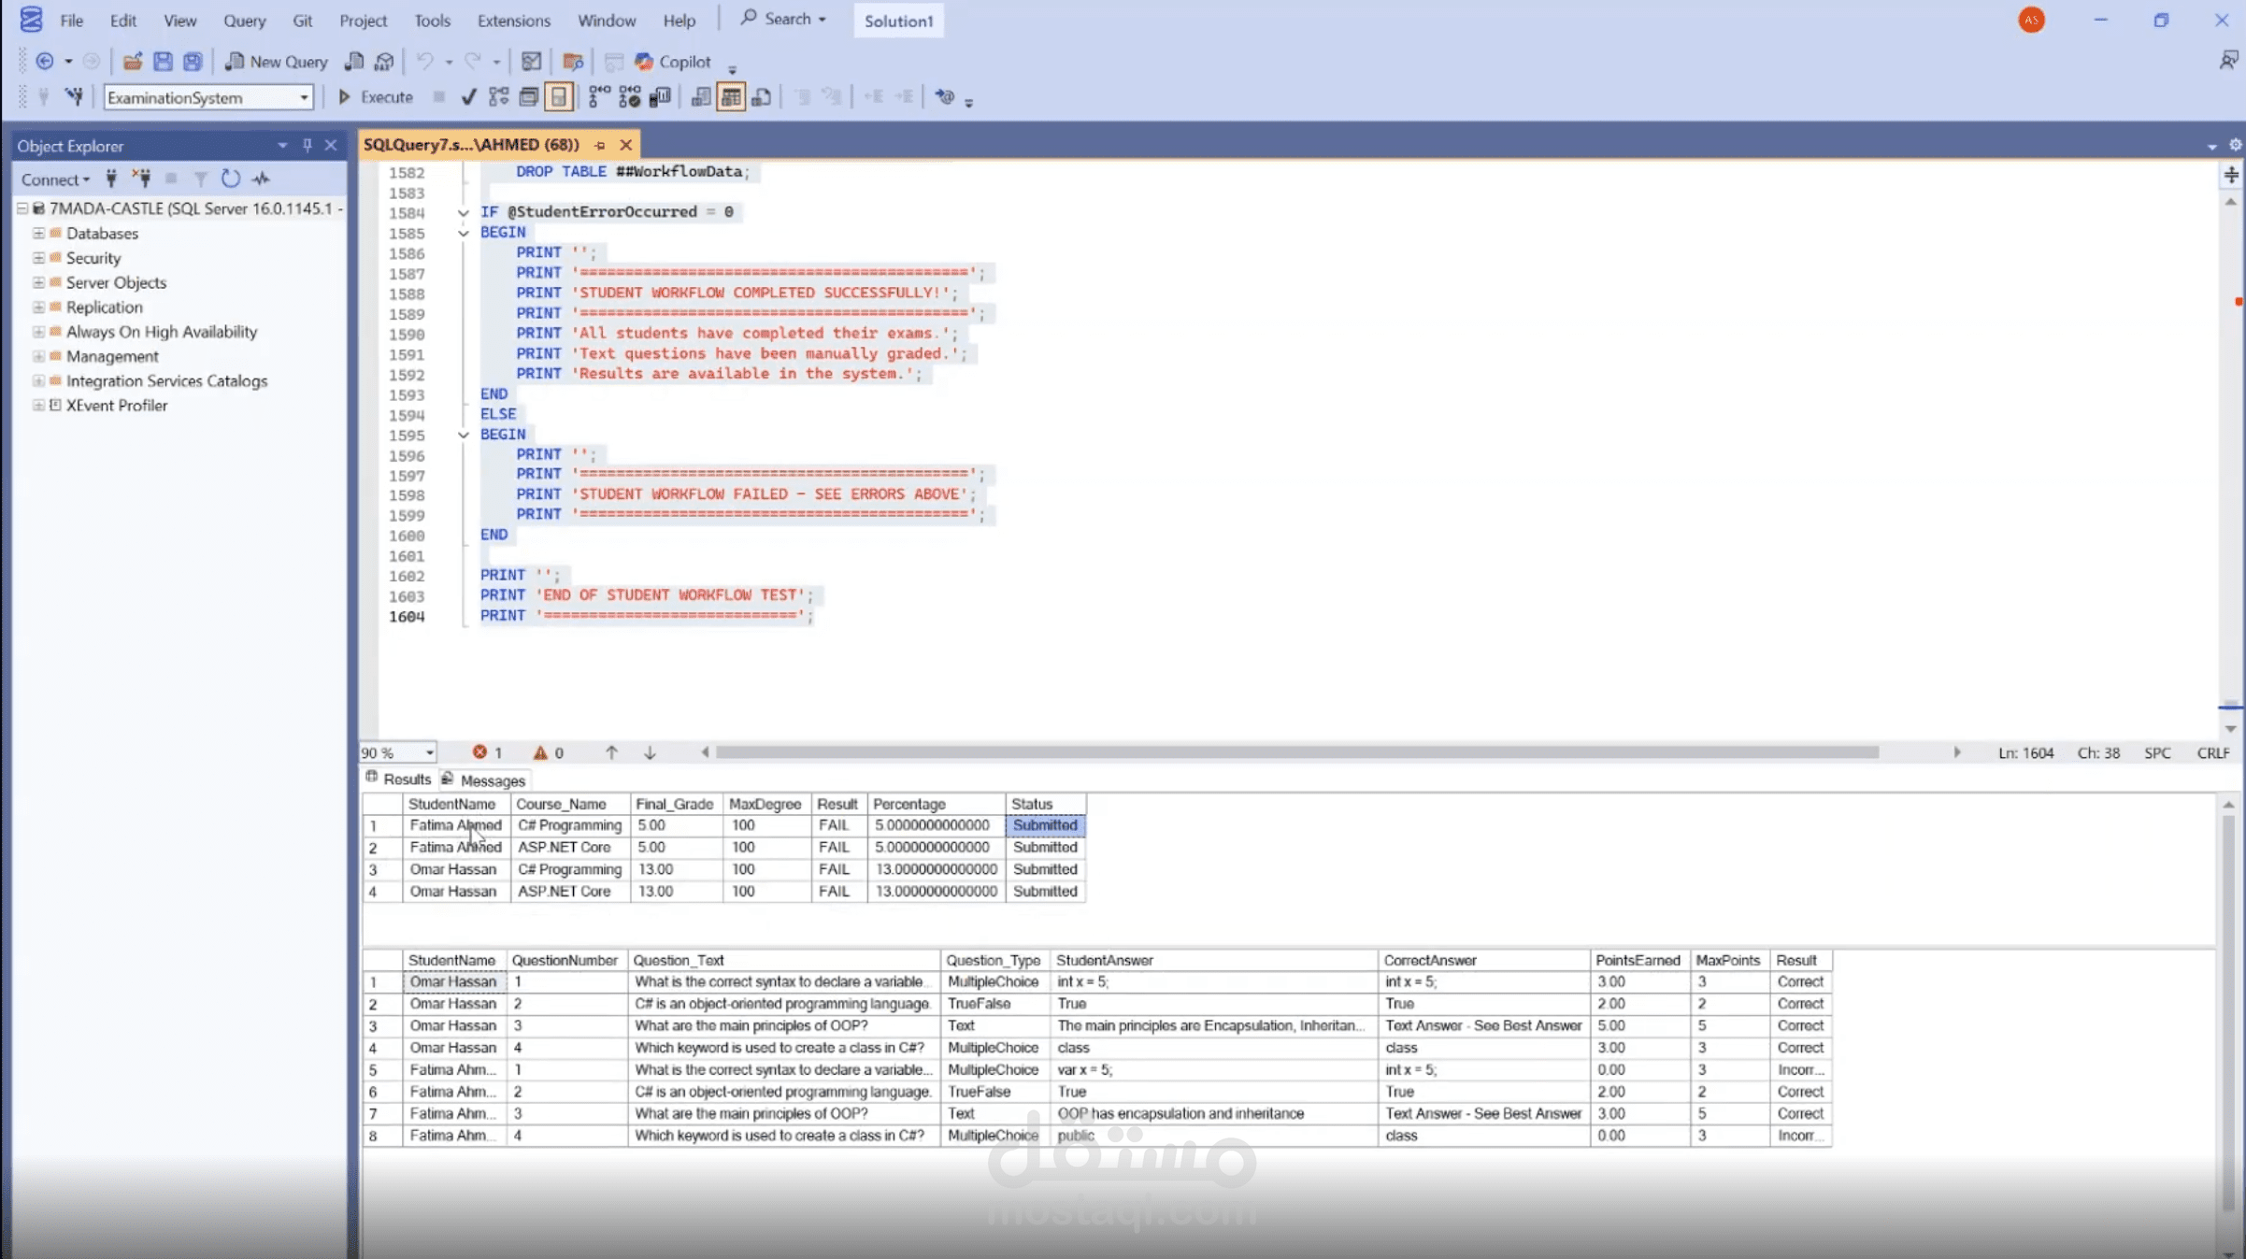Click Solution1 in the title bar
The image size is (2246, 1259).
point(897,20)
